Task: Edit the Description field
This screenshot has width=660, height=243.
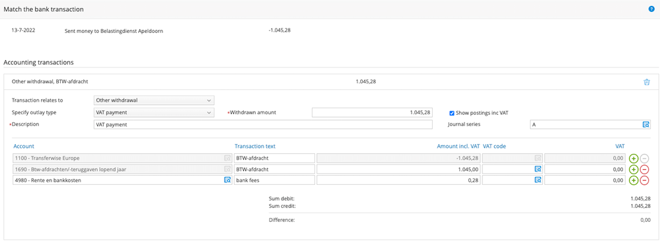Action: tap(263, 124)
